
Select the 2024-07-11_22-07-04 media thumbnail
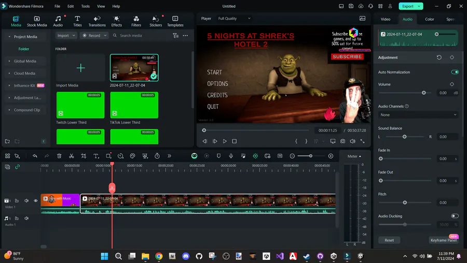(134, 68)
